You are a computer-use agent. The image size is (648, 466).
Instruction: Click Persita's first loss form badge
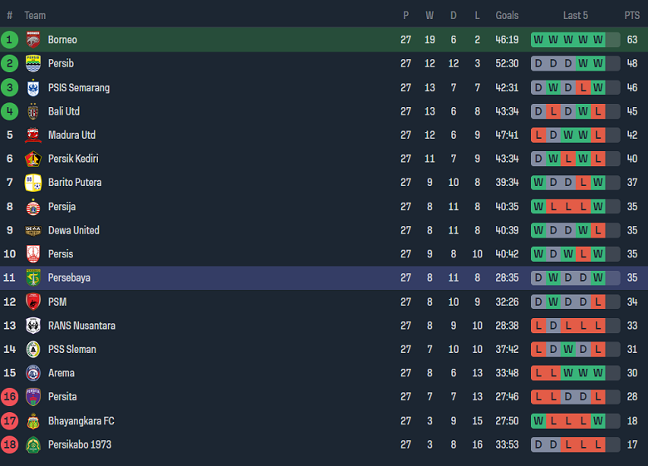538,397
